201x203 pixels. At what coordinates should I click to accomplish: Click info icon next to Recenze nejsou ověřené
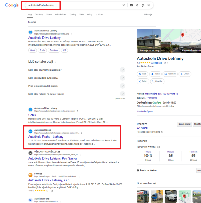[162, 132]
